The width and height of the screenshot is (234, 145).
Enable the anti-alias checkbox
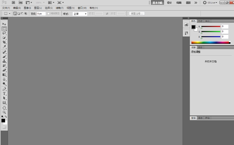(x=48, y=14)
